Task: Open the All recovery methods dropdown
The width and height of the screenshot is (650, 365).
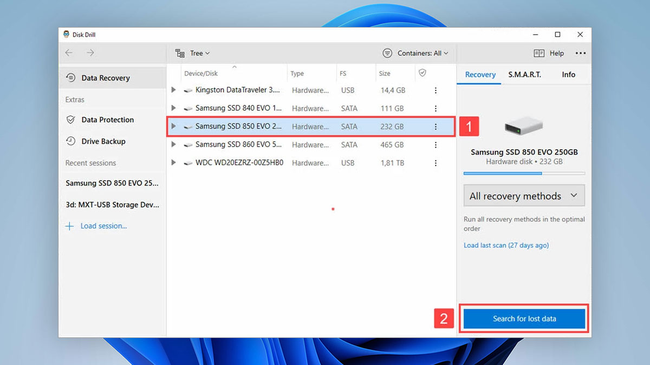Action: click(524, 196)
